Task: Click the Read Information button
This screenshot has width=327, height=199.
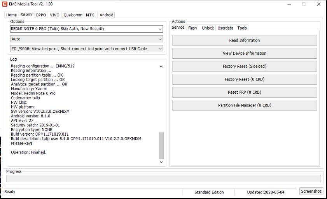Action: 245,40
